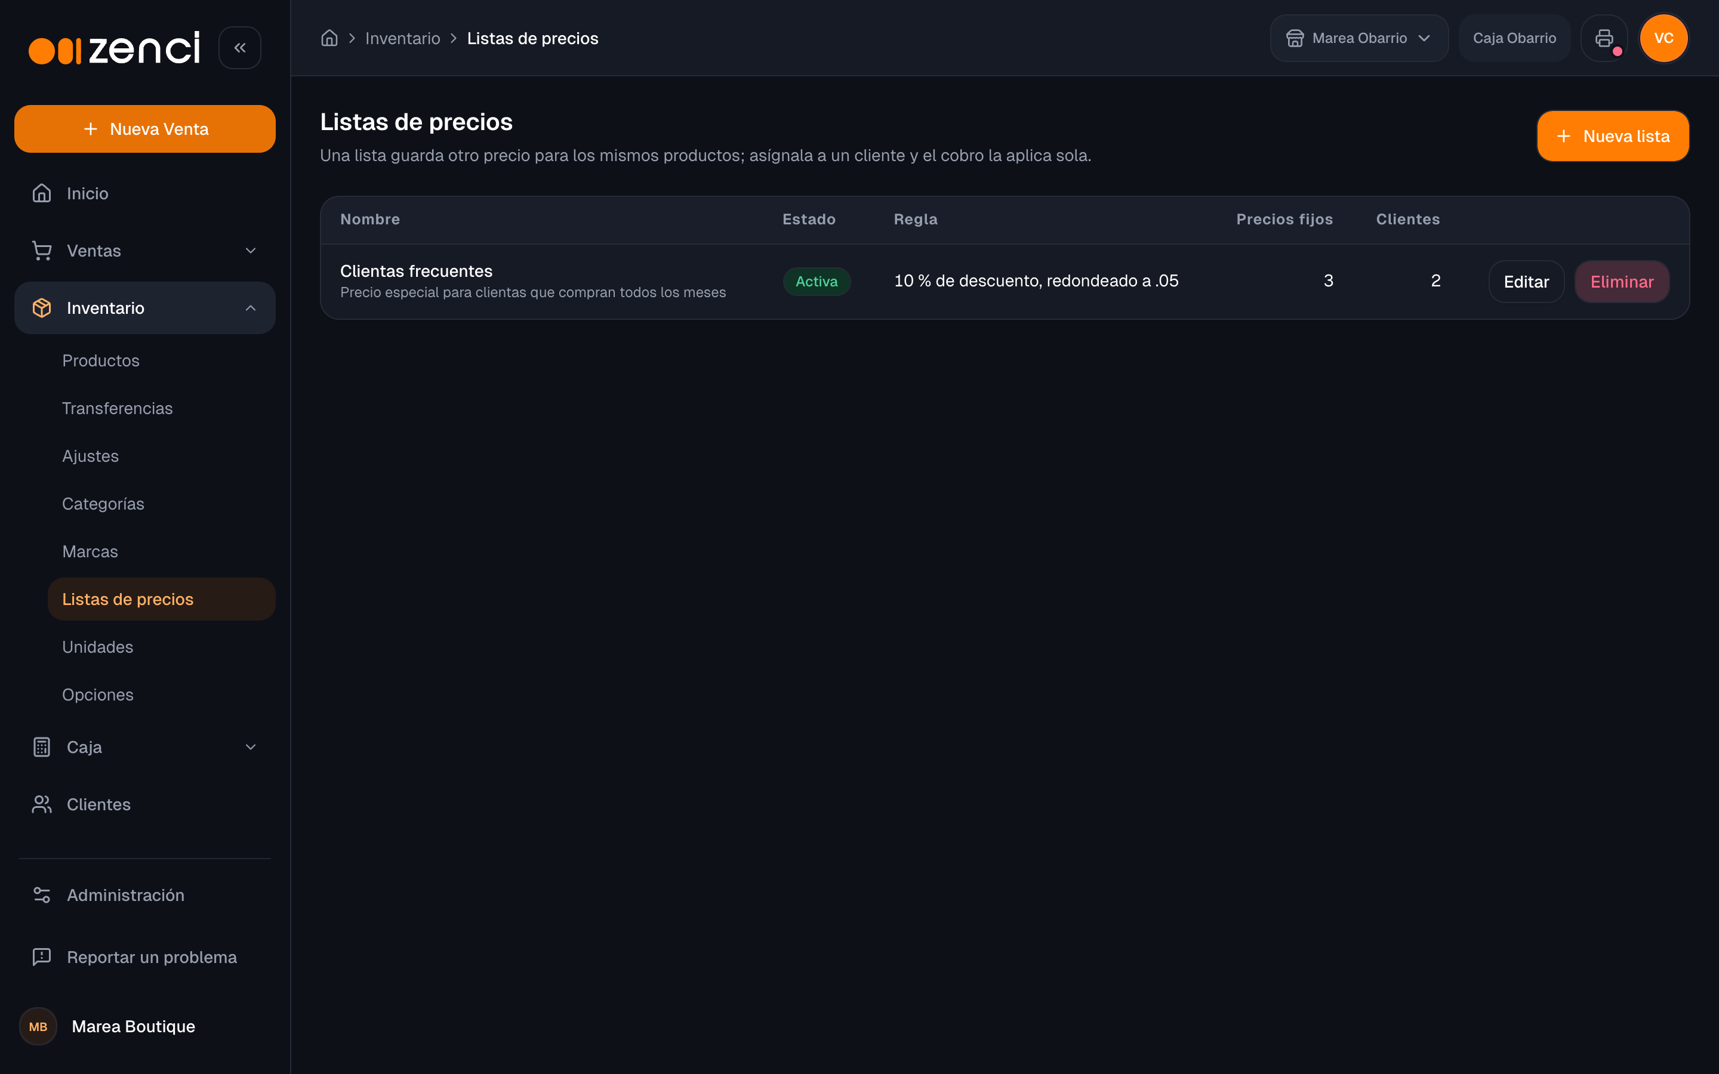Expand the Caja menu chevron
The width and height of the screenshot is (1719, 1074).
(250, 747)
